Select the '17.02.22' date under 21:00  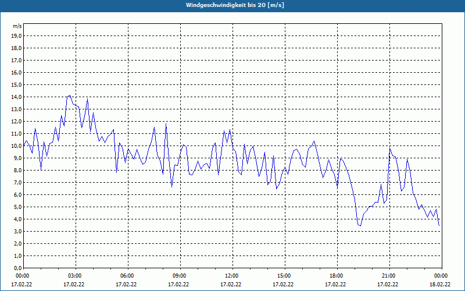[388, 285]
